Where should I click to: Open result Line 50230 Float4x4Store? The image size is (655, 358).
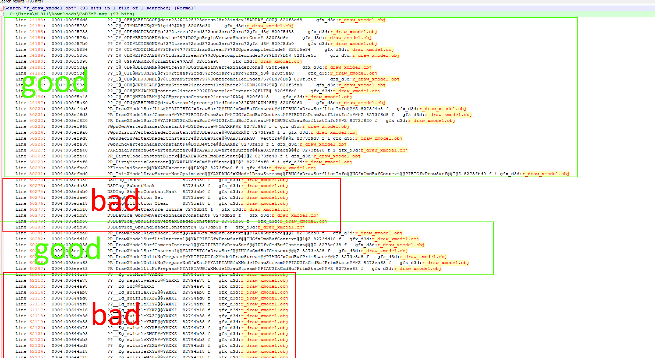(x=165, y=168)
